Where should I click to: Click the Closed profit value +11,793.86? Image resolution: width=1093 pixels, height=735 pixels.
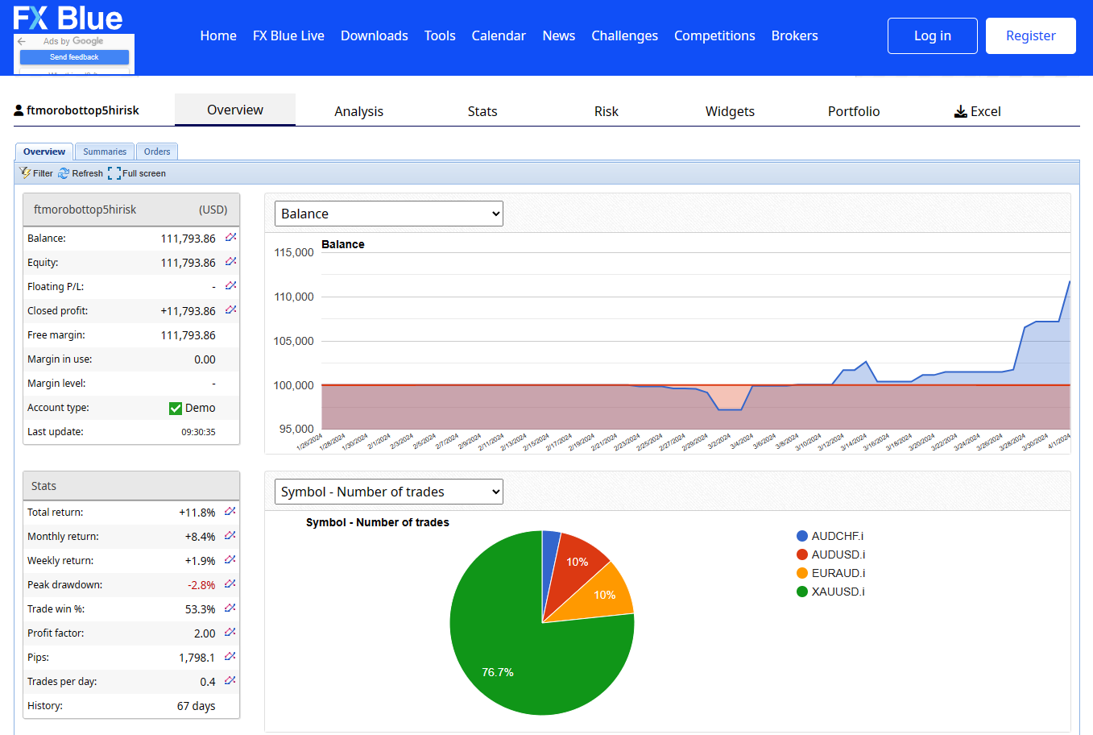pos(188,311)
